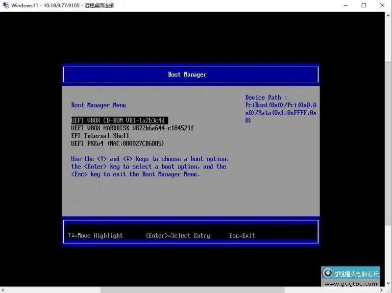Screen dimensions: 392x293
Task: Select UEFI VBOX HARDDISK boot entry
Action: tap(132, 128)
